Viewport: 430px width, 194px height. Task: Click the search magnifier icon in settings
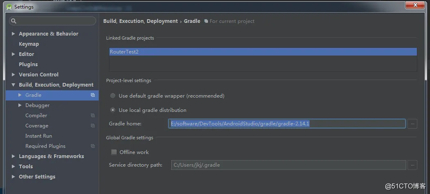click(14, 21)
